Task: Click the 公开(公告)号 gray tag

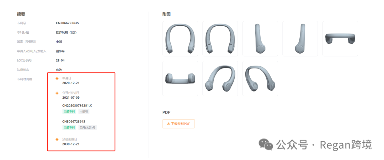Action: pyautogui.click(x=87, y=127)
